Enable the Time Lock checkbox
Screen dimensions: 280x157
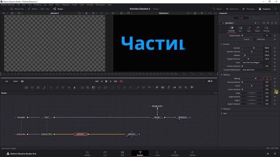click(x=255, y=39)
